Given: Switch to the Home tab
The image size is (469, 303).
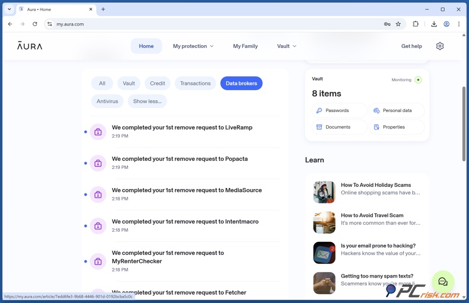Looking at the screenshot, I should (146, 46).
